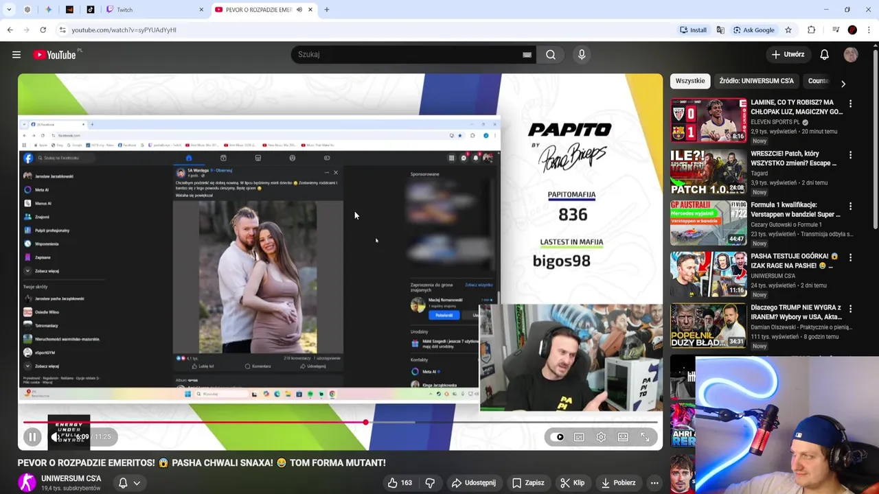Toggle subtitles in the player
Screen dimensions: 879x494
coord(579,437)
